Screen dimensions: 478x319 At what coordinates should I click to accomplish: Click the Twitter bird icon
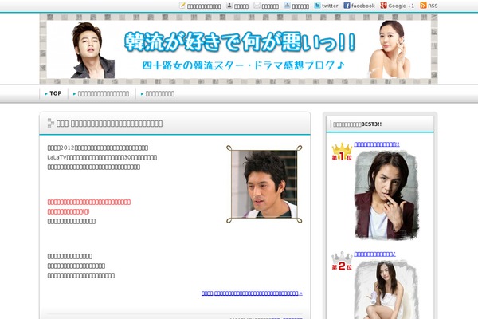coord(317,6)
